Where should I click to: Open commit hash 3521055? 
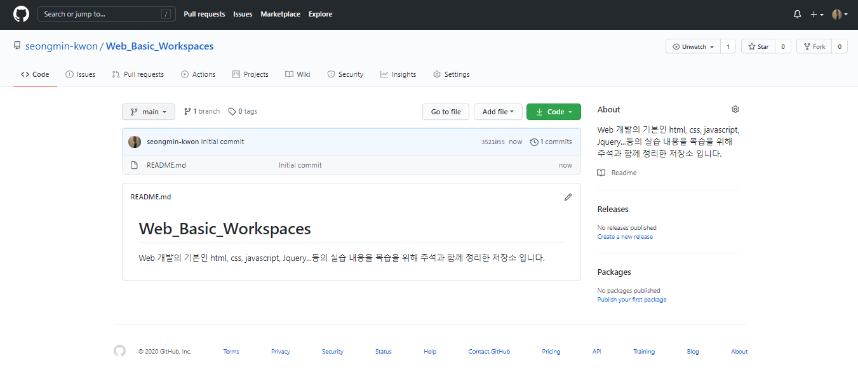tap(493, 142)
